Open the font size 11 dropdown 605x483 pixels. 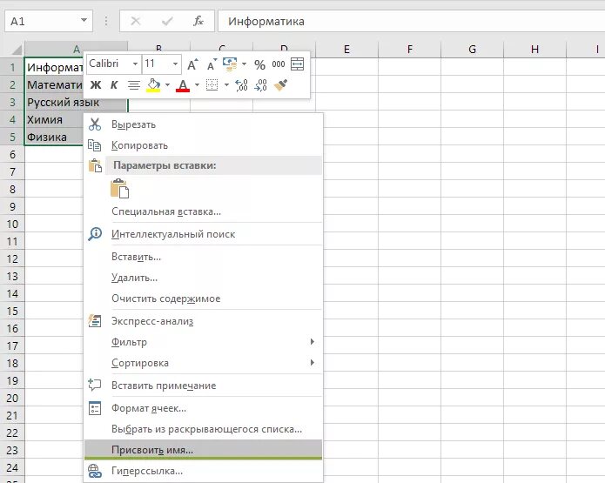[175, 64]
